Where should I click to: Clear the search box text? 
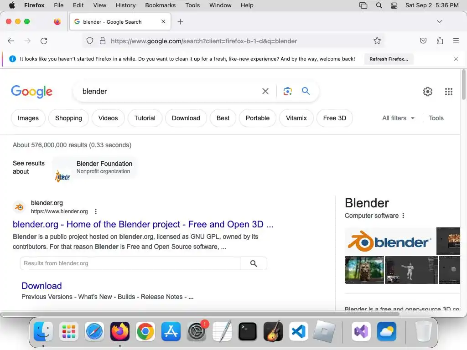click(x=265, y=91)
